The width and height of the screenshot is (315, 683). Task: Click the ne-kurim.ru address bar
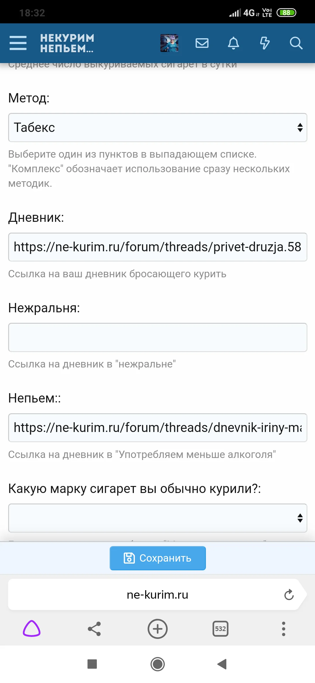pos(157,595)
